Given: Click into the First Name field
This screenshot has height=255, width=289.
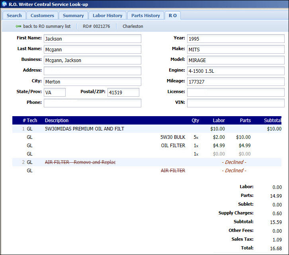Looking at the screenshot, I should pyautogui.click(x=92, y=39).
